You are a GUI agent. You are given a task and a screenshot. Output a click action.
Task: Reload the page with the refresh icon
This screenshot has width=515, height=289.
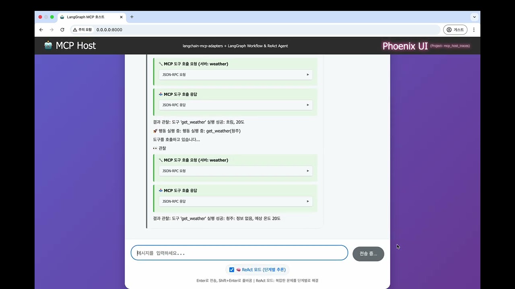pos(62,30)
